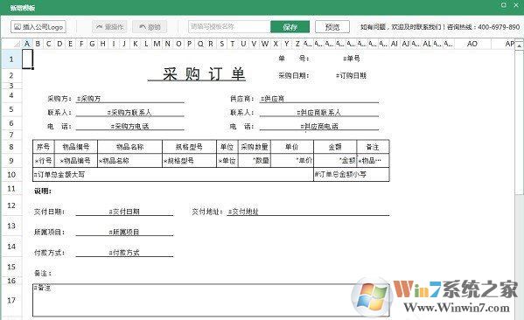
Task: Click the 金额 table header cell
Action: [x=335, y=147]
